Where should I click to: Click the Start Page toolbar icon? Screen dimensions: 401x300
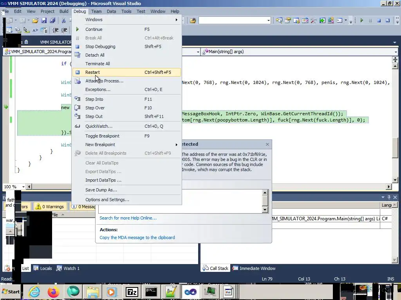point(322,20)
